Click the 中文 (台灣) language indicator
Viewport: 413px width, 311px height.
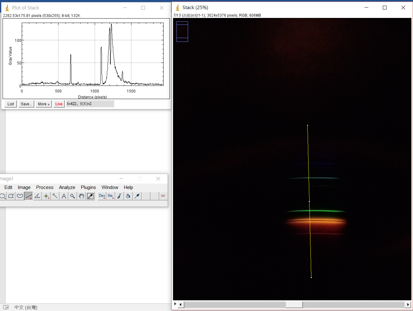pos(26,307)
